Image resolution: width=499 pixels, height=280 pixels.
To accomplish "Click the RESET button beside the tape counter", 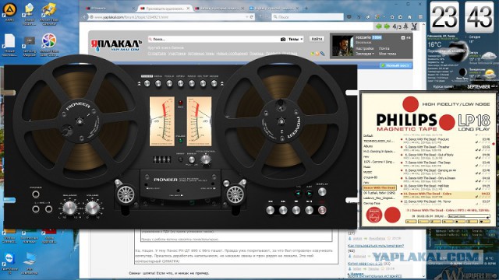I will click(180, 159).
